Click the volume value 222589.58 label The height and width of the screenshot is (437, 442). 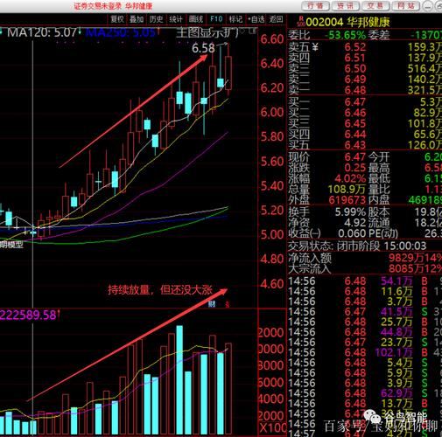pyautogui.click(x=28, y=316)
